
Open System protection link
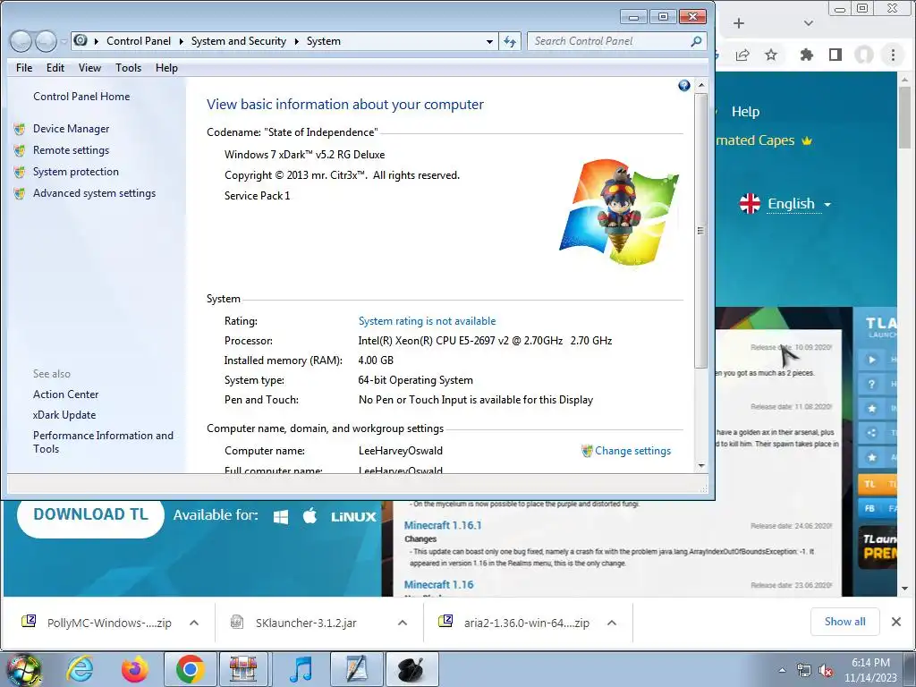point(75,172)
